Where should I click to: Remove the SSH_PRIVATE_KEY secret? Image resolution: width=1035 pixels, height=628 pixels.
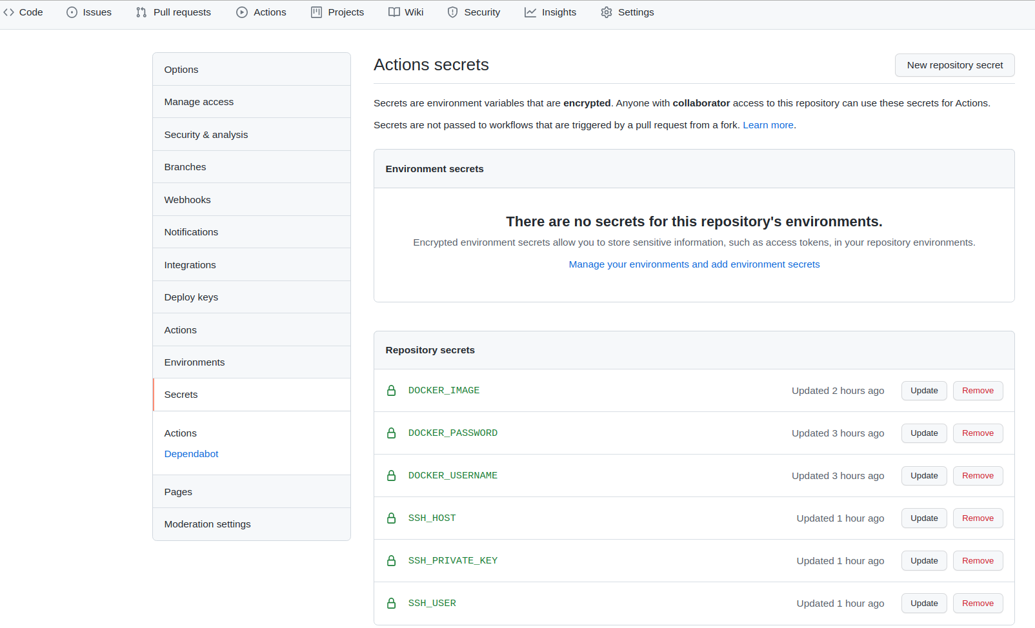tap(978, 561)
